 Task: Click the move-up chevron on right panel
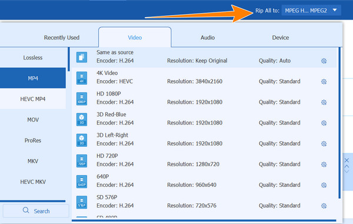tap(347, 166)
